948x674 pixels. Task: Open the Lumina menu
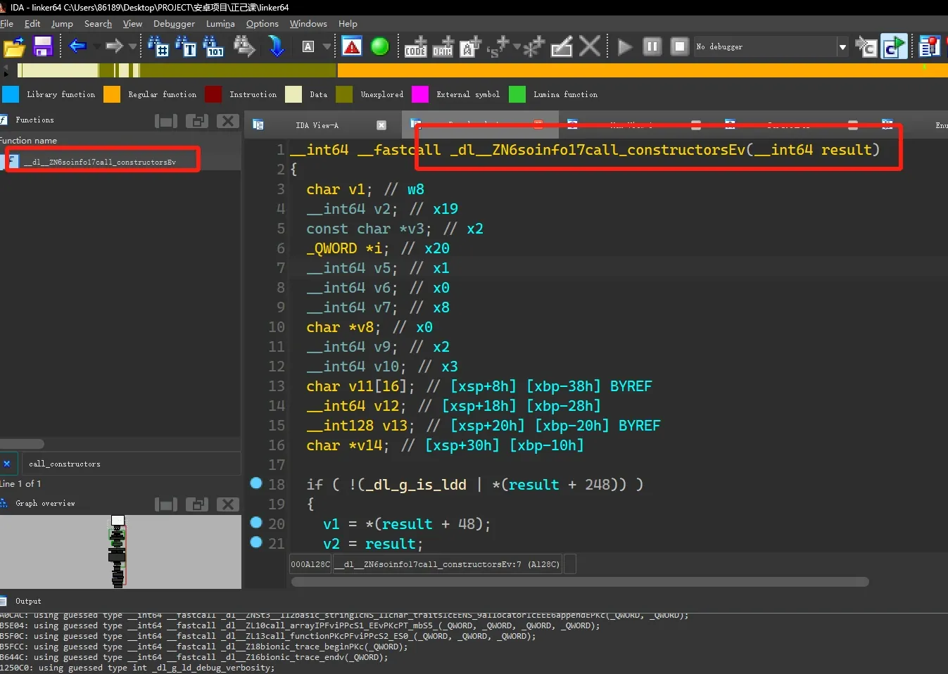pyautogui.click(x=220, y=24)
